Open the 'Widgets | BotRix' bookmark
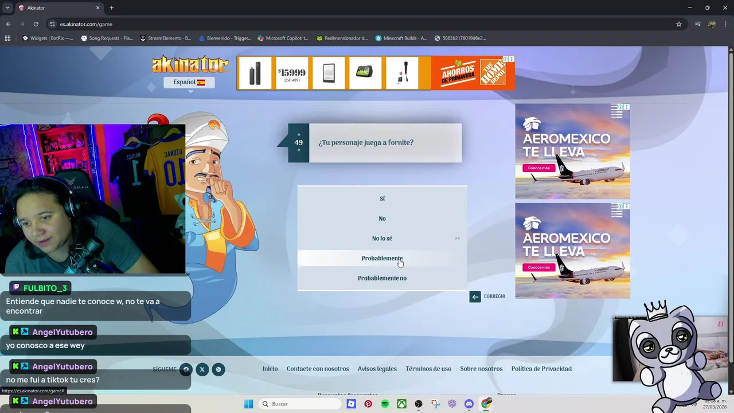 click(x=48, y=38)
